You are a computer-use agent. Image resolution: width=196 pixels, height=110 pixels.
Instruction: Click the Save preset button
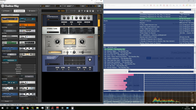[x=59, y=11]
